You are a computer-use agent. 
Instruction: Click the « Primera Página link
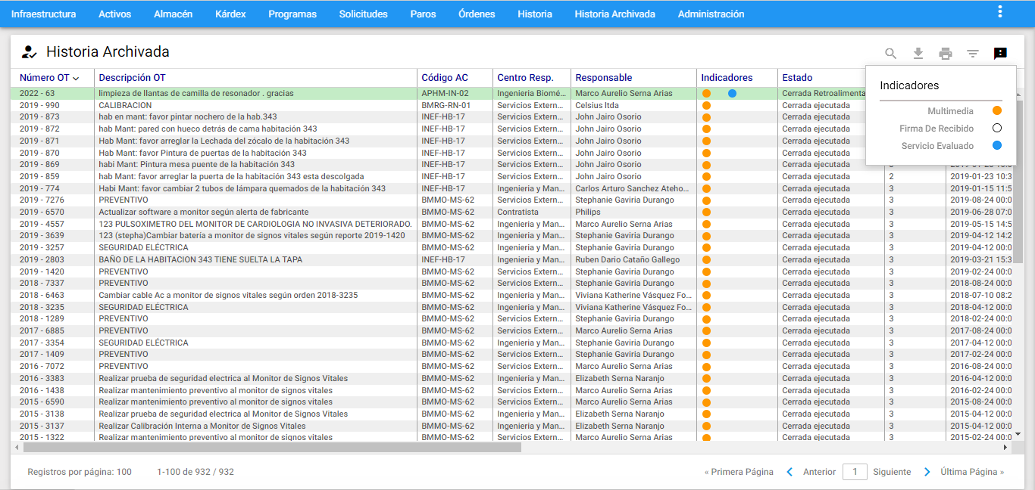point(739,472)
